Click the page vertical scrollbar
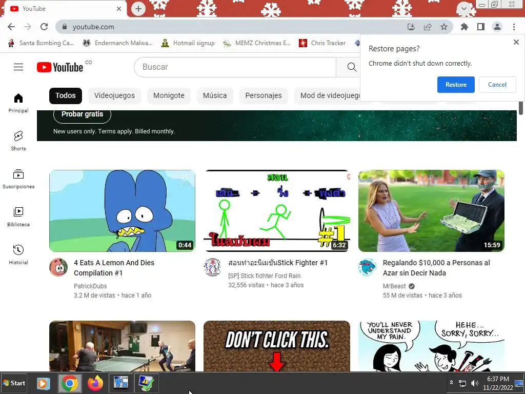Image resolution: width=525 pixels, height=394 pixels. (521, 108)
